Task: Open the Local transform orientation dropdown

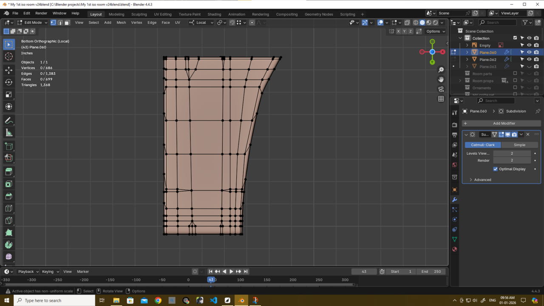Action: (201, 23)
